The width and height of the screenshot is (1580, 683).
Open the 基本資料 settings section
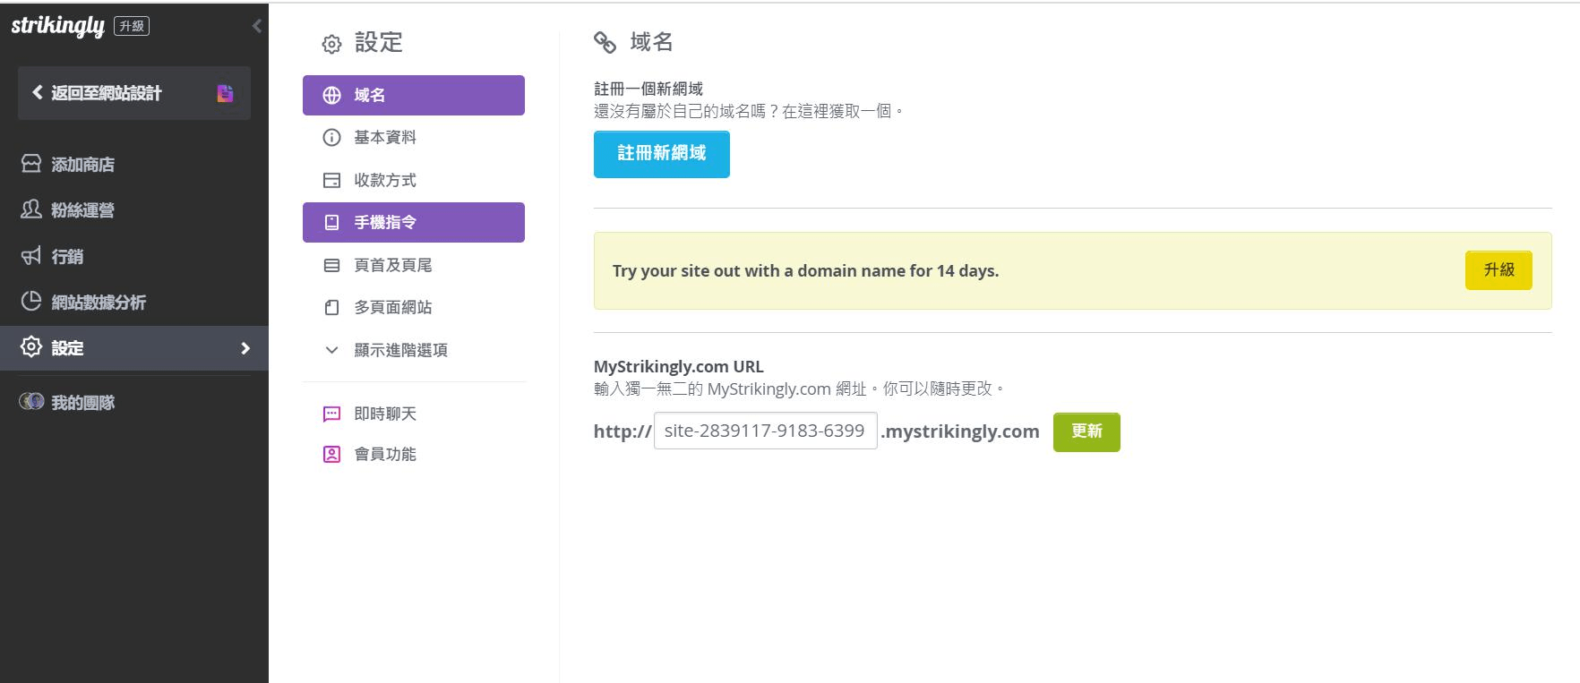384,137
